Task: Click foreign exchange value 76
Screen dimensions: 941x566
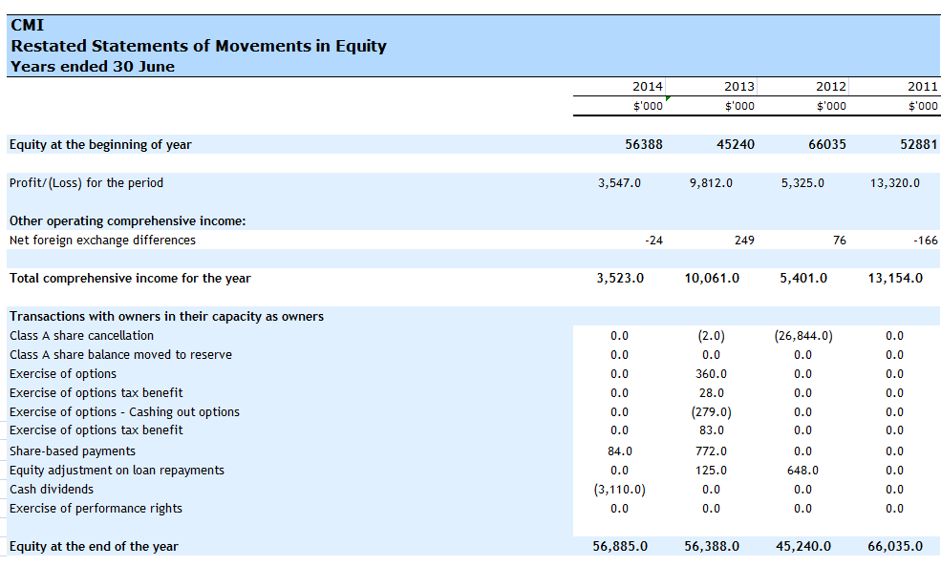Action: 840,241
